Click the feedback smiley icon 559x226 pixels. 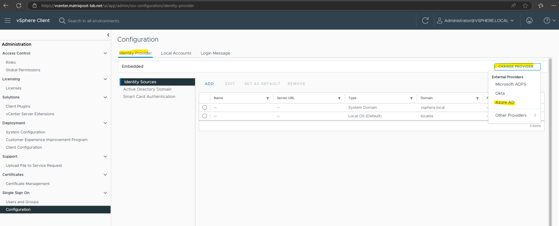529,20
